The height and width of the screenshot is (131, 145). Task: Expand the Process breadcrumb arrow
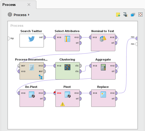coord(29,15)
